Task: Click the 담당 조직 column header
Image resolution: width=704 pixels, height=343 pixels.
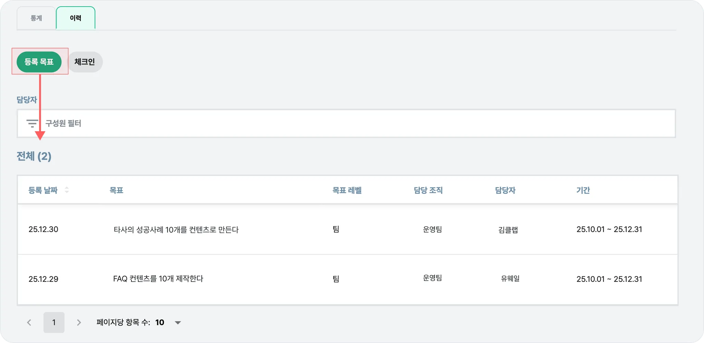Action: coord(428,190)
